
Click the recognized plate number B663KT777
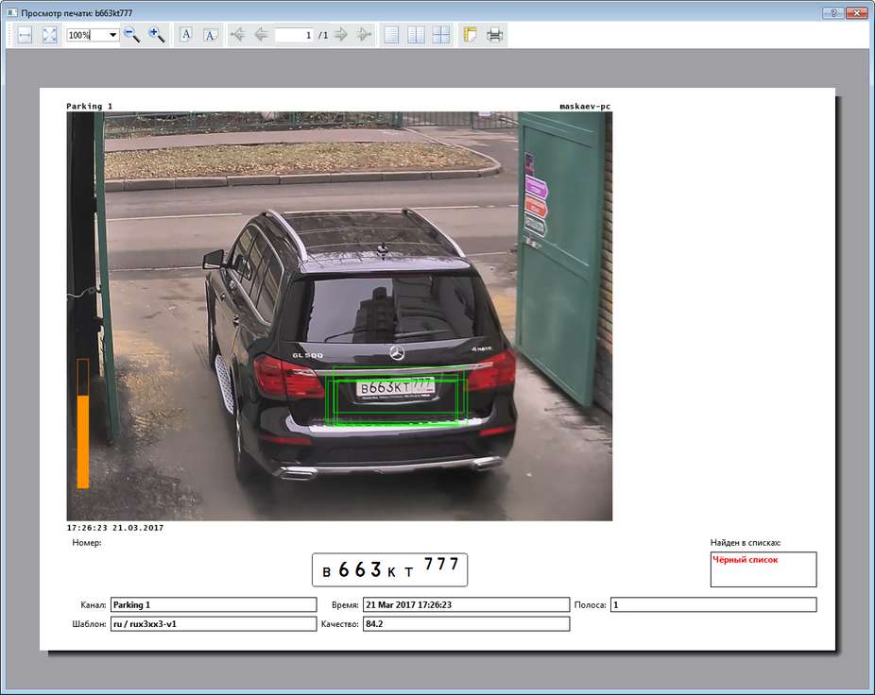point(389,569)
